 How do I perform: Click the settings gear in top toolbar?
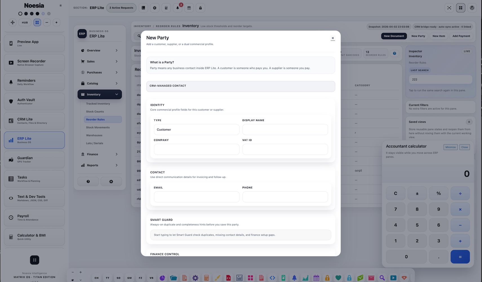(155, 8)
